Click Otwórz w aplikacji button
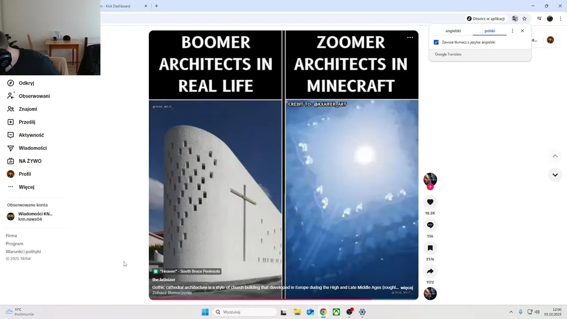 point(486,19)
